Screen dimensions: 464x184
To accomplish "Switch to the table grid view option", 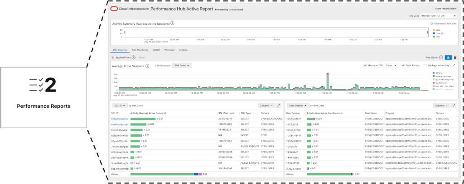I will click(455, 57).
